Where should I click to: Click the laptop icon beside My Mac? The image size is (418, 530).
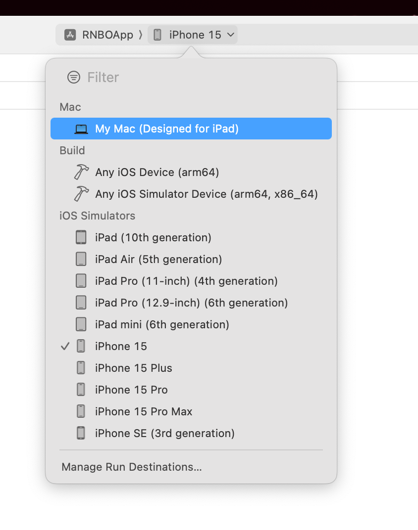click(x=81, y=129)
